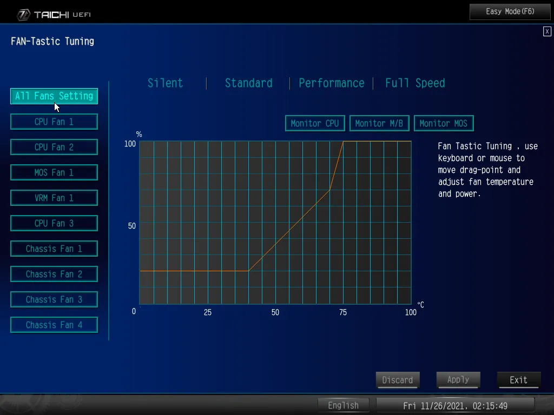Open the English language selector

coord(344,405)
